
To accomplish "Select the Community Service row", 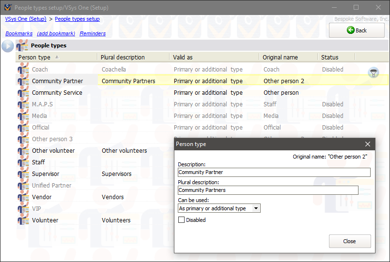I will click(57, 93).
